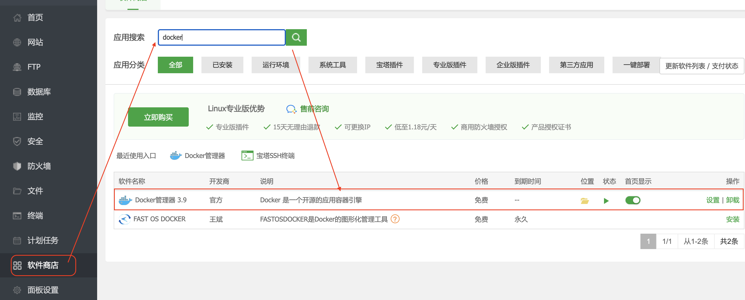The width and height of the screenshot is (745, 300).
Task: Switch to 宝塔插件 category
Action: pos(389,65)
